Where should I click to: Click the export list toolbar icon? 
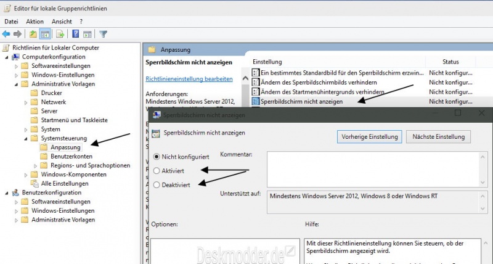click(60, 34)
